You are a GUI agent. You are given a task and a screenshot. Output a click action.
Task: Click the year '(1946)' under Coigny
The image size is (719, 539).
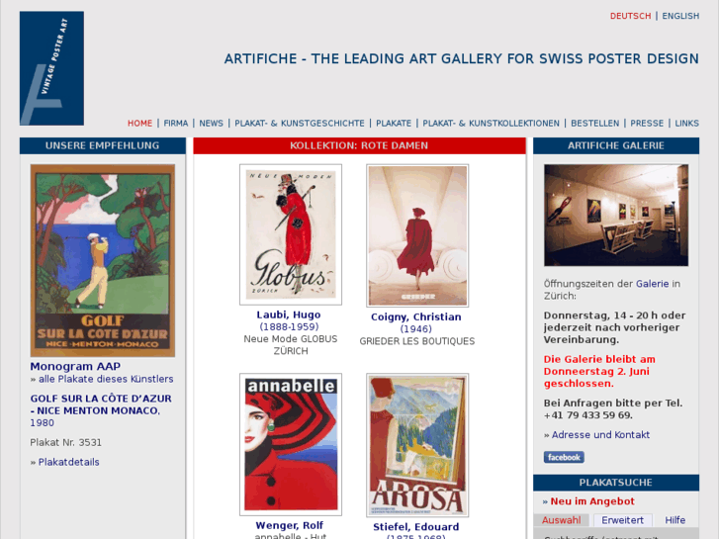tap(416, 329)
